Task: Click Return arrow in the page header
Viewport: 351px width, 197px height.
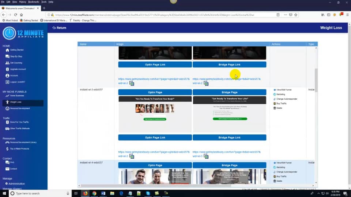Action: click(59, 28)
